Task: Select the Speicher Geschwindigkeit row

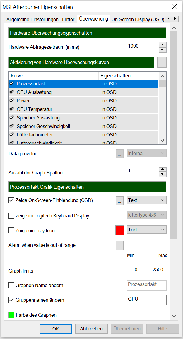Action: [x=84, y=126]
